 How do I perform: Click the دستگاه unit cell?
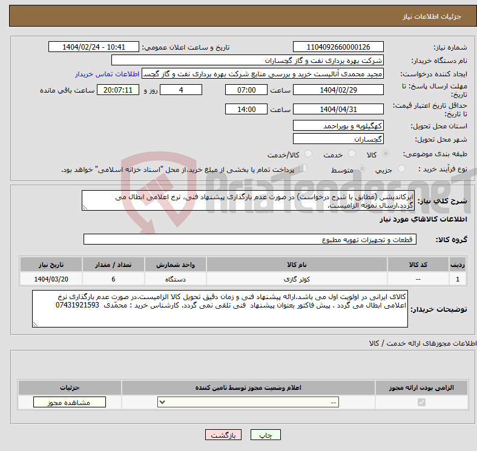coord(175,278)
